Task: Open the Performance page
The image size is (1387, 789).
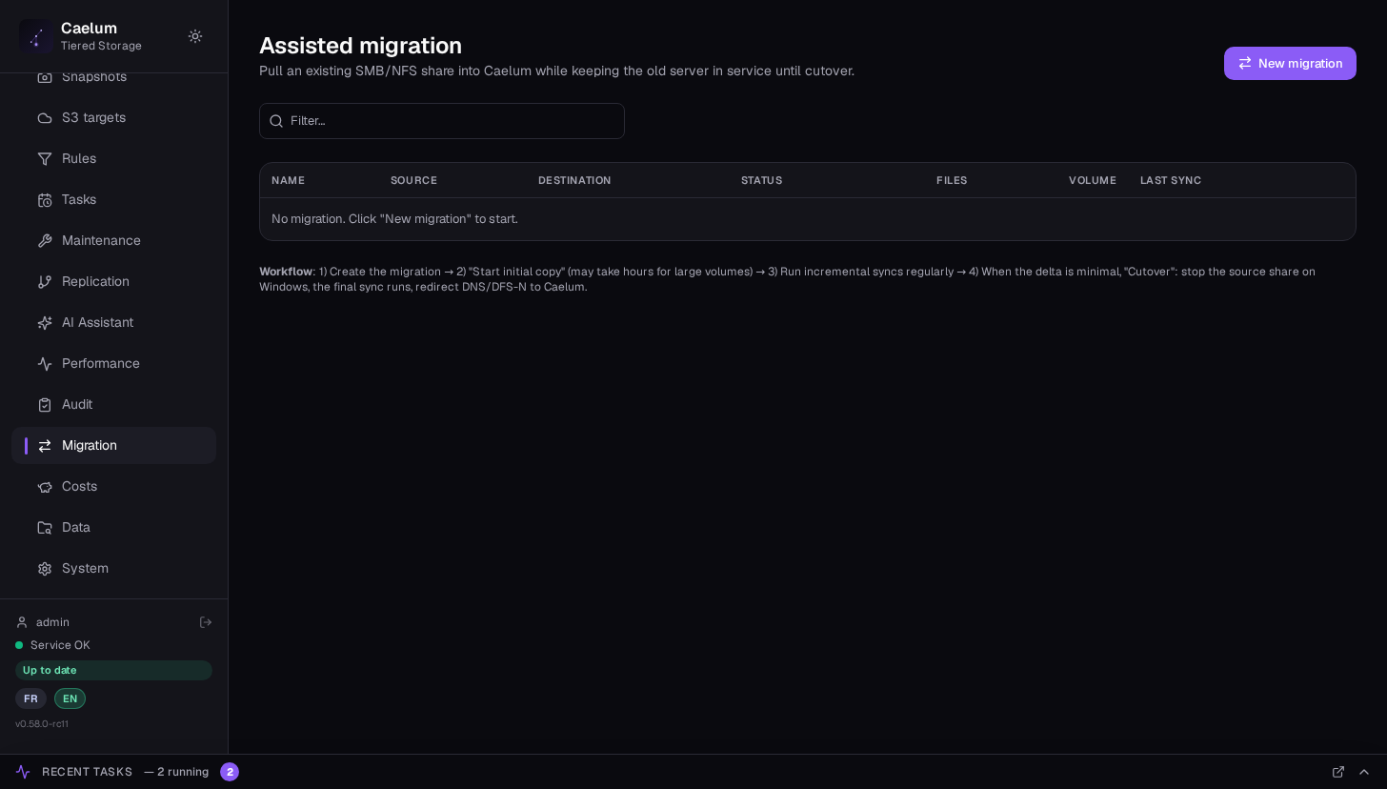Action: click(113, 364)
